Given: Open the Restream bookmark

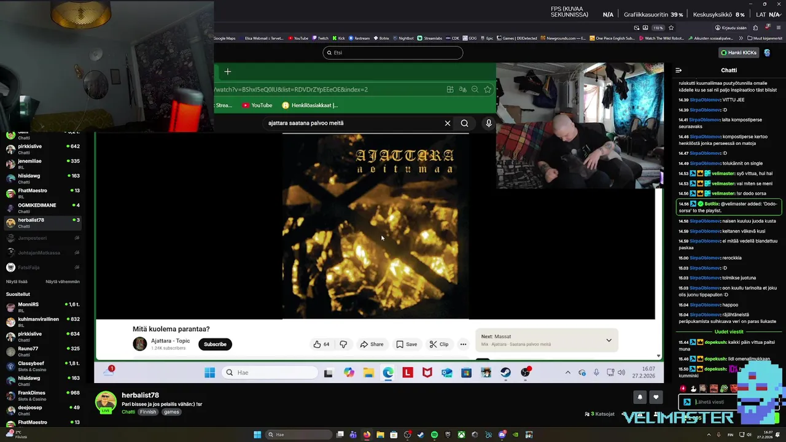Looking at the screenshot, I should tap(359, 38).
